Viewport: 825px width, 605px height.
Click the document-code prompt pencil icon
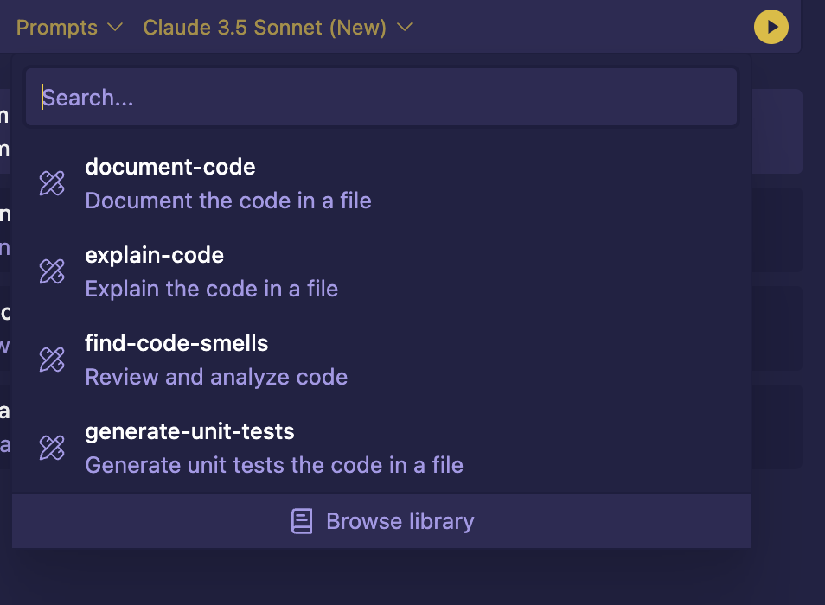[52, 183]
